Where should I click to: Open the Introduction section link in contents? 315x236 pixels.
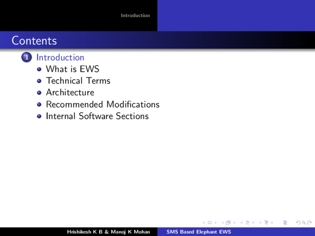tap(60, 57)
